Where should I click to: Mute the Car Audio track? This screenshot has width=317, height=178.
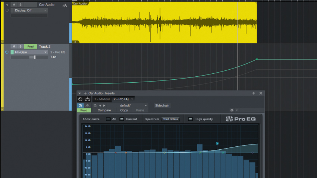14,4
